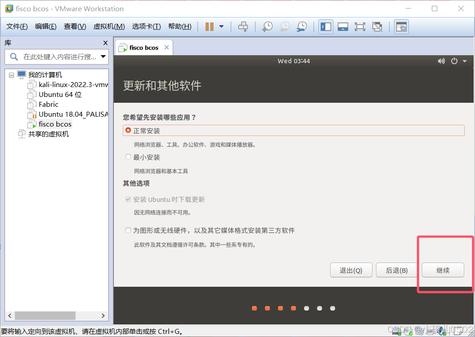Open the 选项卡(T) menu
Screen dimensions: 475x337
click(146, 26)
